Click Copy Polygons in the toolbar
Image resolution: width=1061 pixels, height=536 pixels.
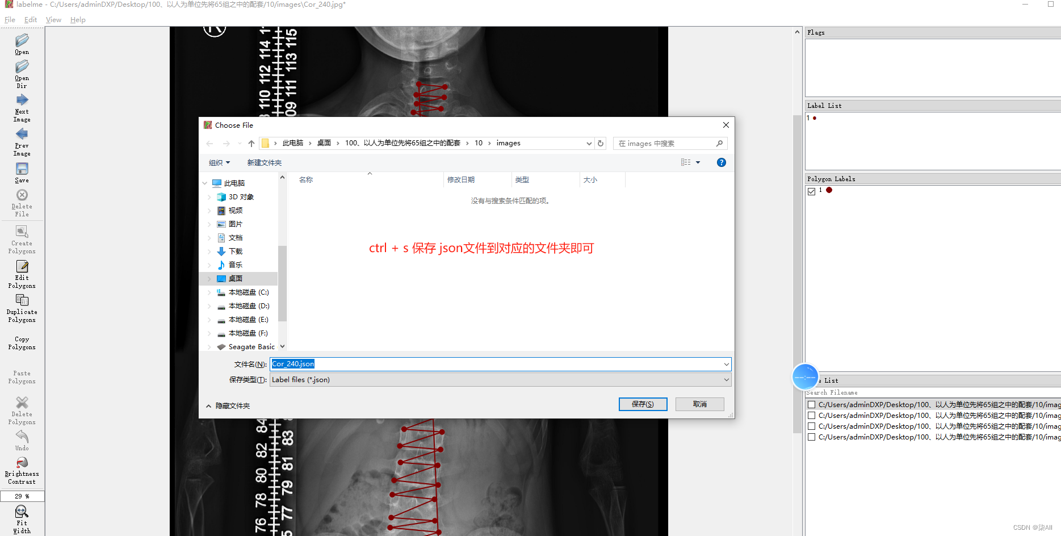(22, 343)
